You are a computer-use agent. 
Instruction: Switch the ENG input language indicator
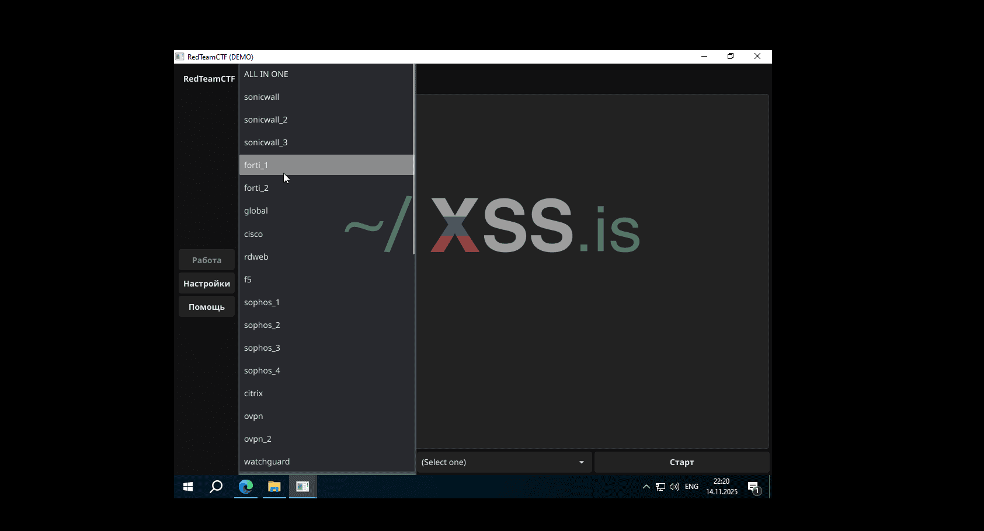691,487
